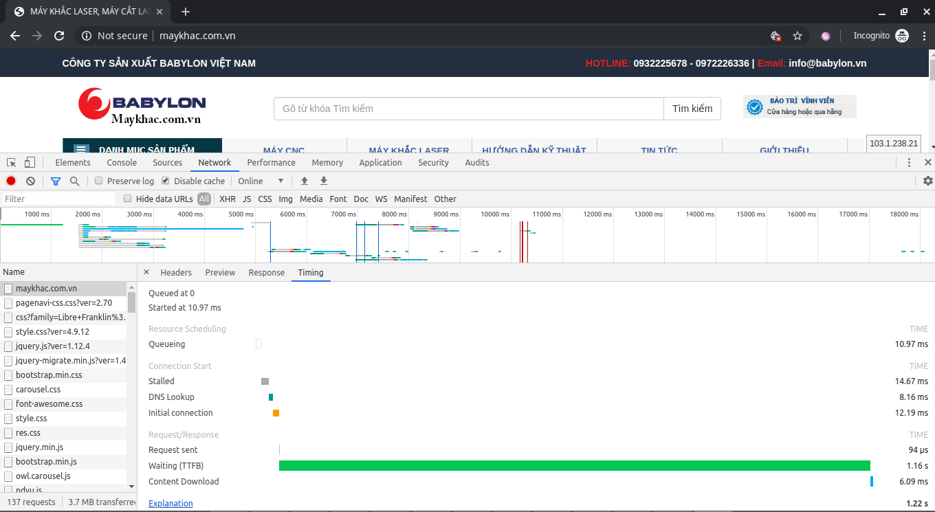
Task: Select the pagenavi-css.css?ver=2.70 request
Action: pos(63,303)
